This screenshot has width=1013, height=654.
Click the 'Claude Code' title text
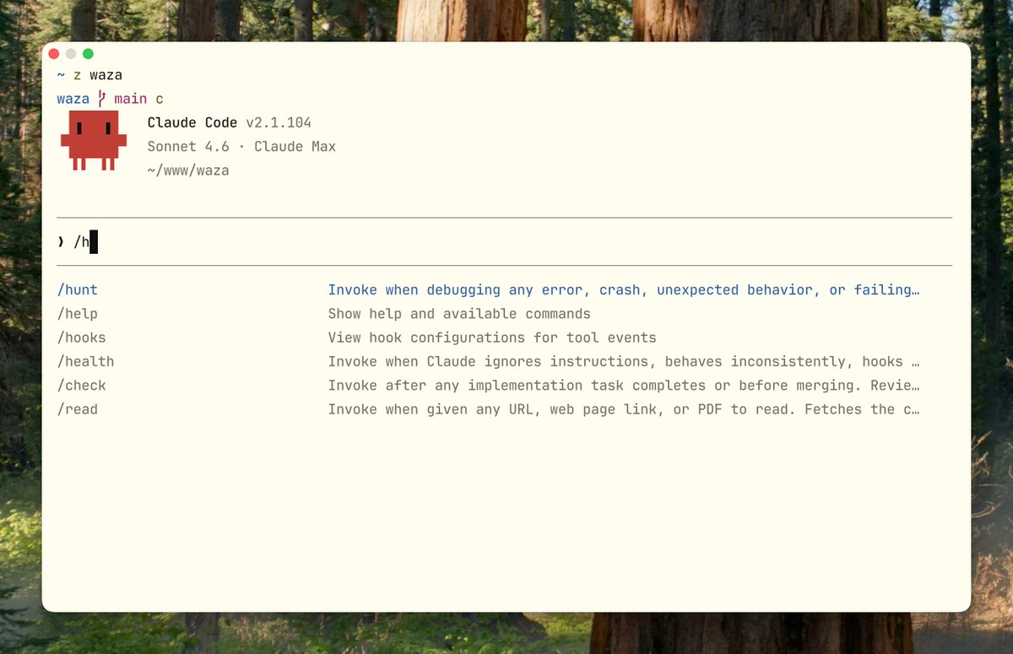(x=192, y=122)
